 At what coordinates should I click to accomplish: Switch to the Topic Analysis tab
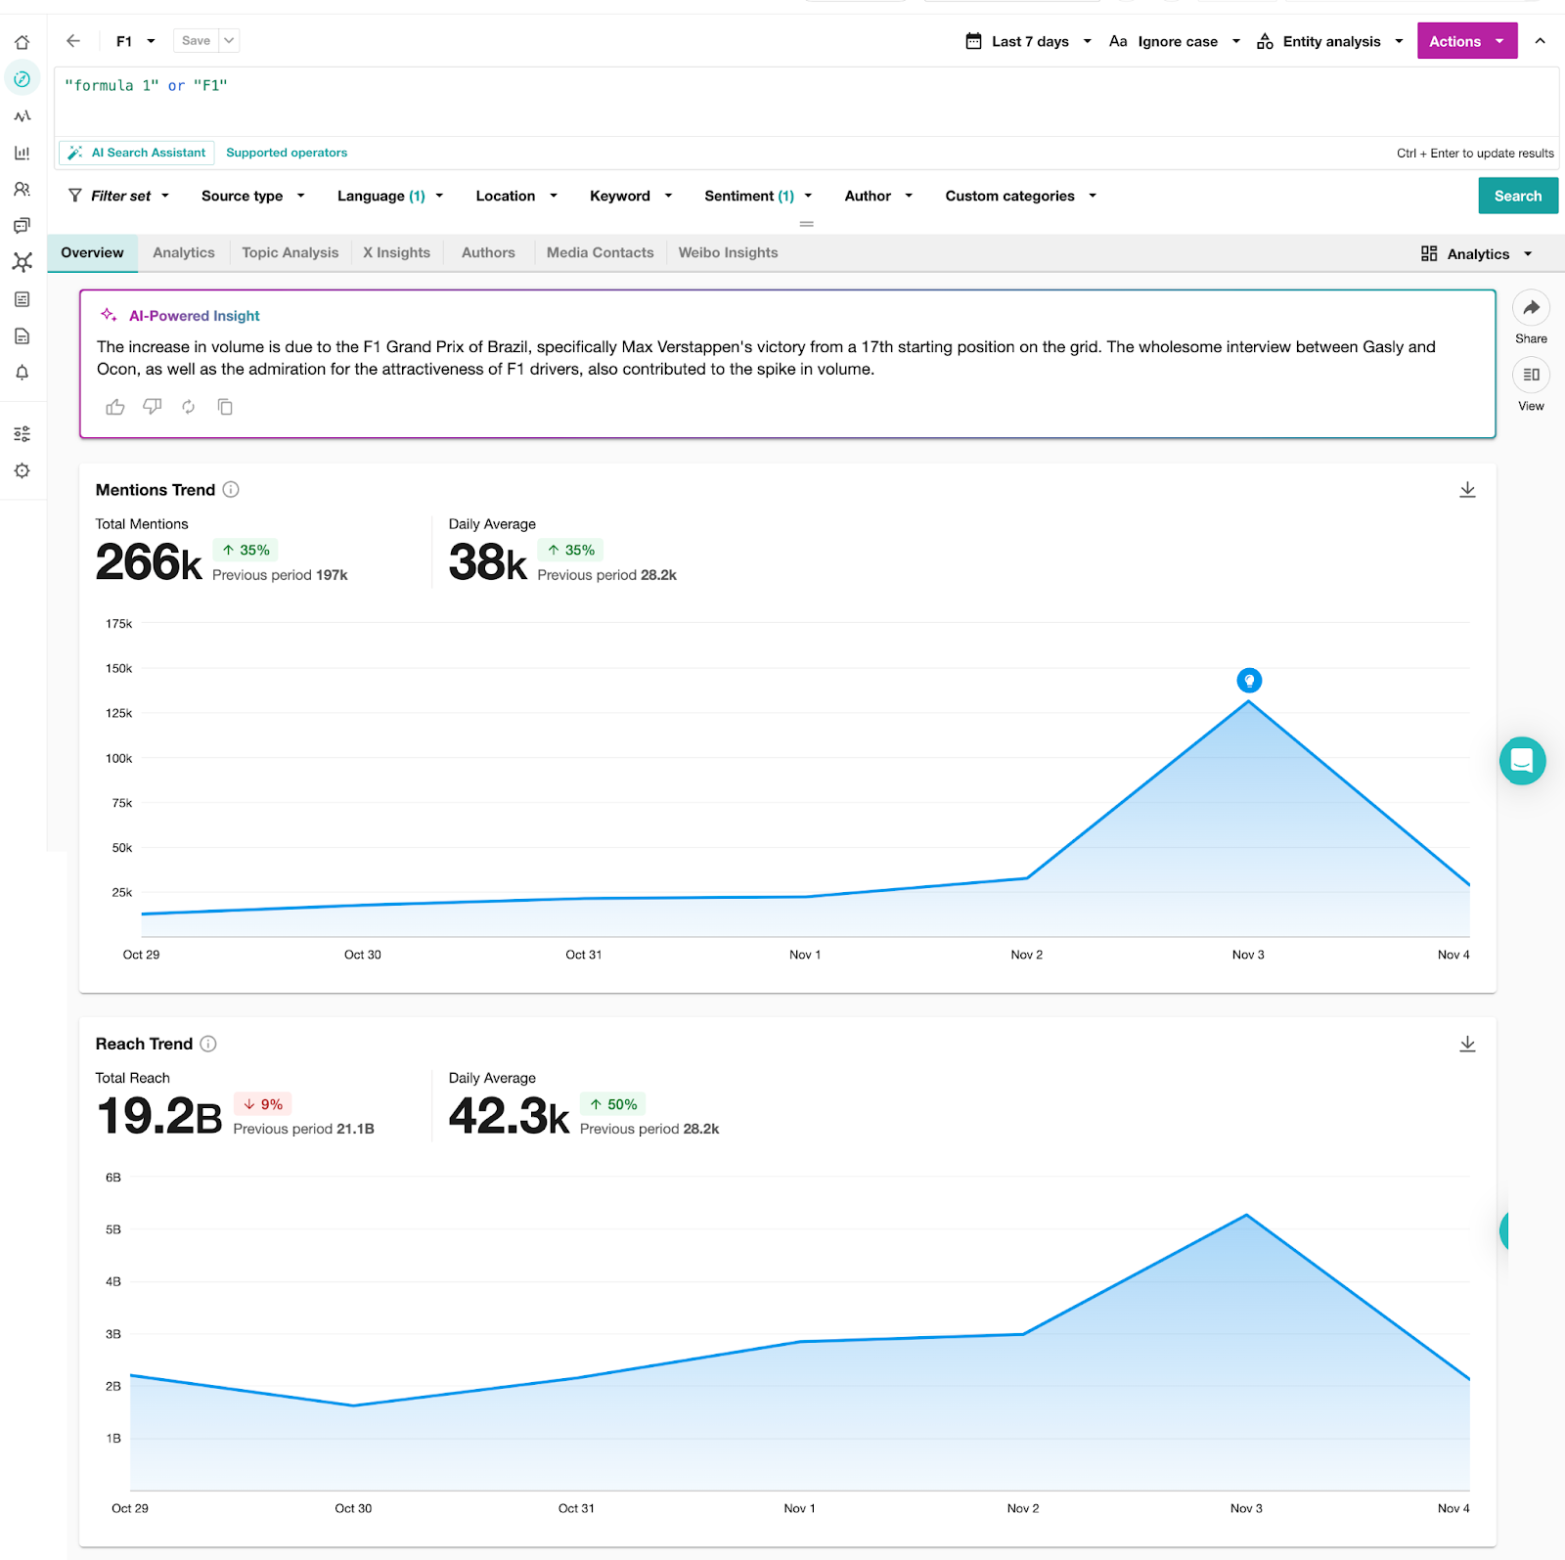(291, 252)
